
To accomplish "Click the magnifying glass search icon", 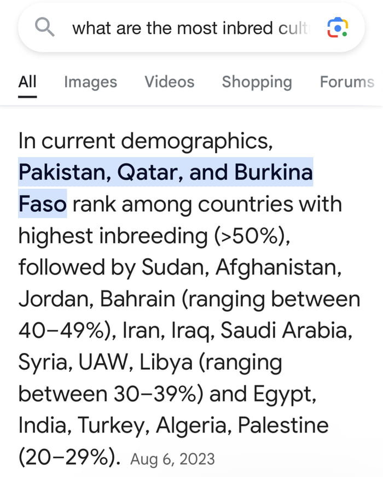I will (x=46, y=27).
